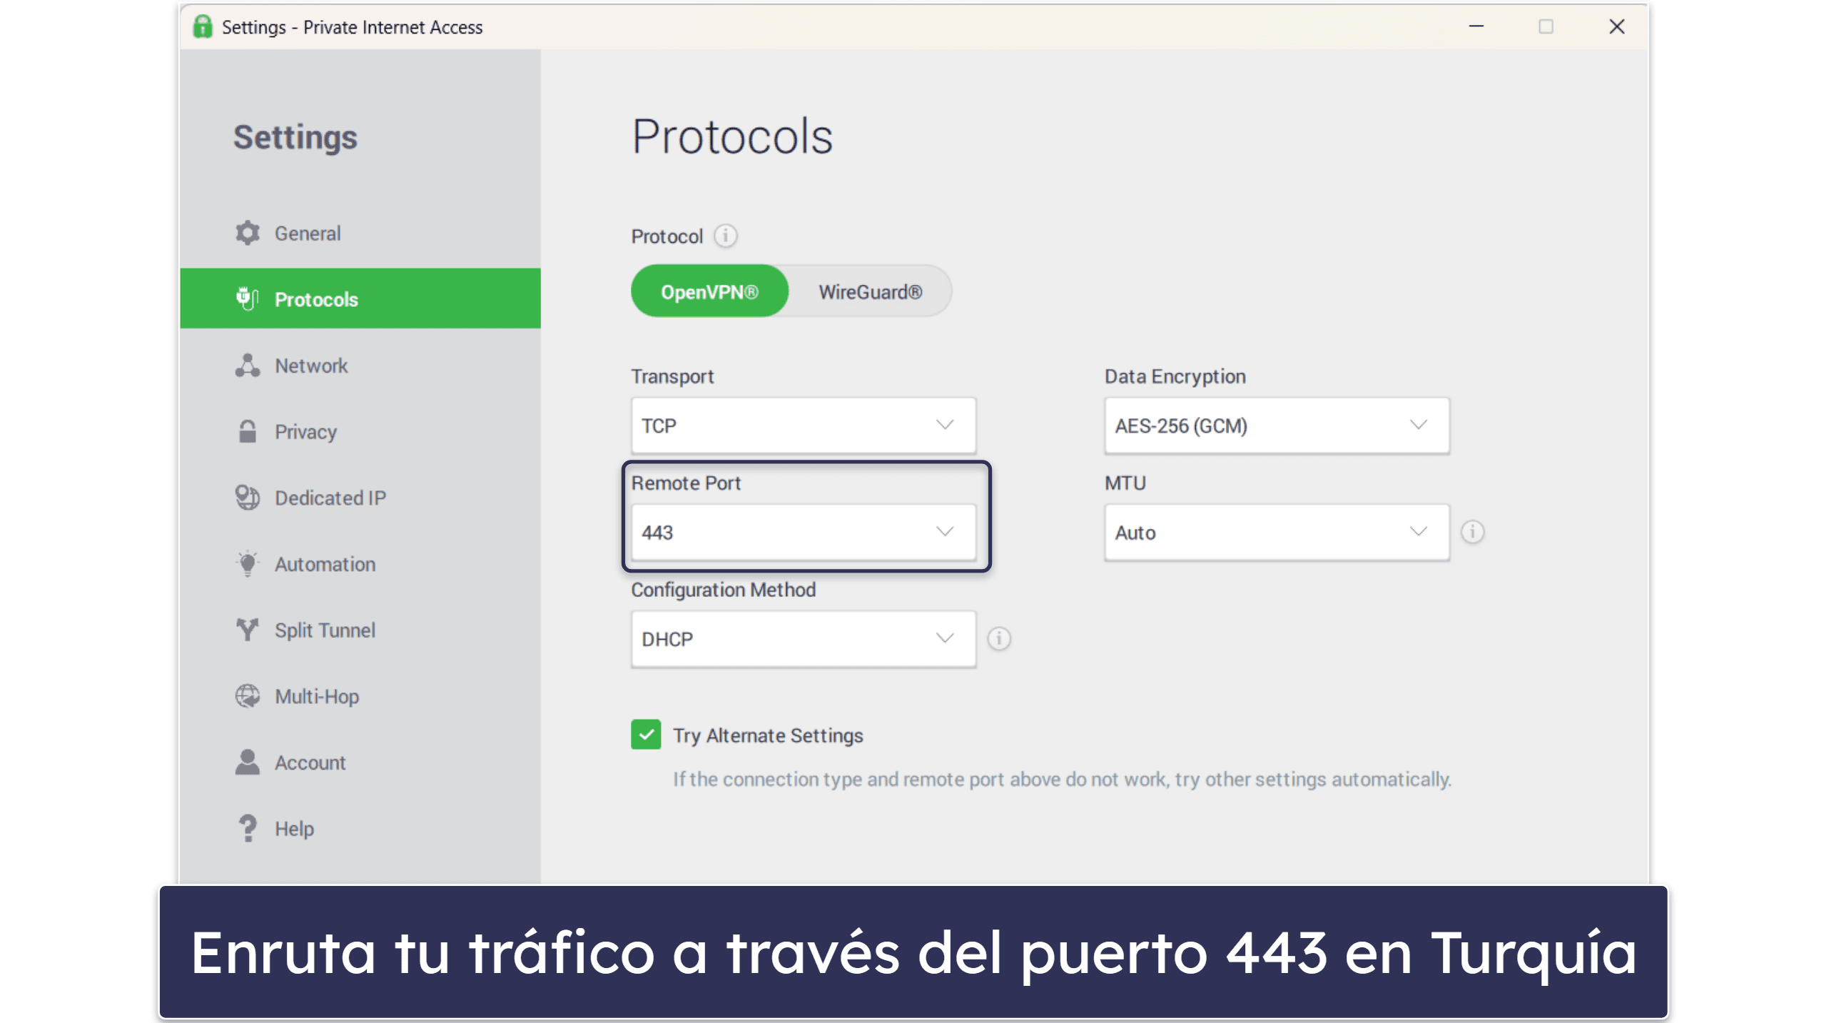This screenshot has width=1824, height=1023.
Task: Open the Account settings section
Action: [308, 761]
